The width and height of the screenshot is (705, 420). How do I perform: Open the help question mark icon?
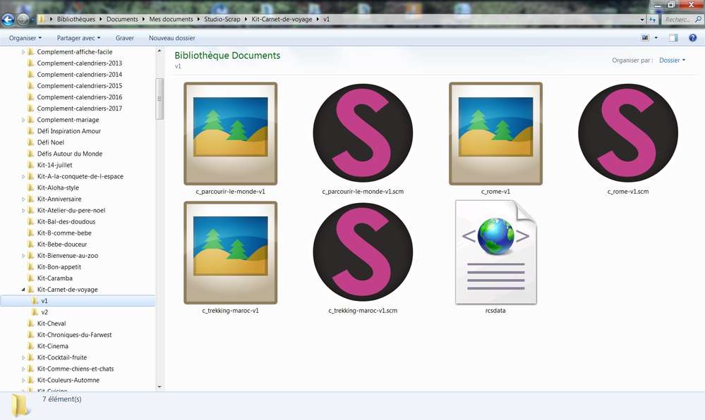tap(692, 38)
